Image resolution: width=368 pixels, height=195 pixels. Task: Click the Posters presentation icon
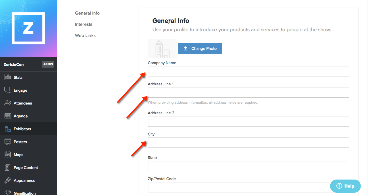pyautogui.click(x=8, y=142)
